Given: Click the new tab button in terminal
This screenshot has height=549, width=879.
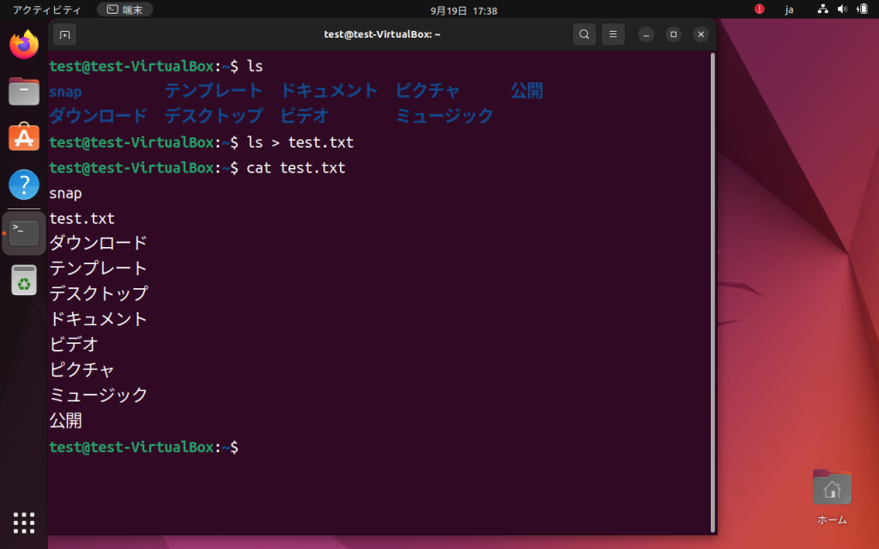Looking at the screenshot, I should 65,34.
